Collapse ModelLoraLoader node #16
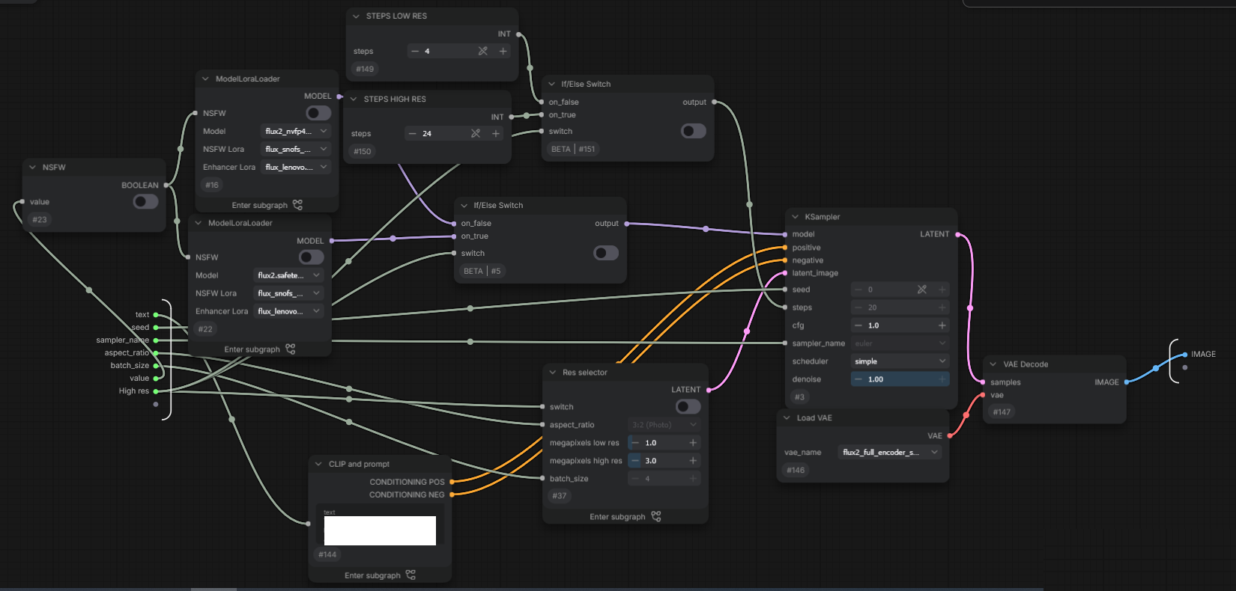The width and height of the screenshot is (1236, 591). click(x=205, y=79)
